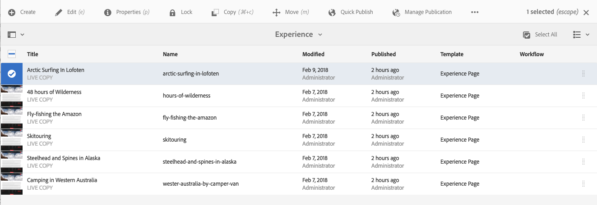Select the 48 hours of Wilderness thumbnail
The height and width of the screenshot is (205, 597).
[12, 96]
